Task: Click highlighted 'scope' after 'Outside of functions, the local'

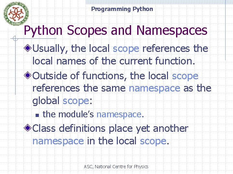Action: [185, 76]
